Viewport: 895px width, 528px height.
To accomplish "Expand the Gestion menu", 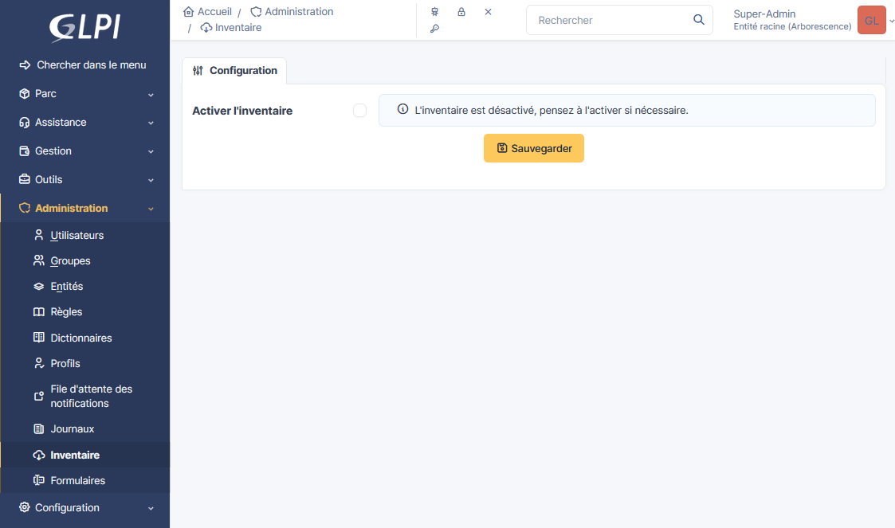I will pos(85,151).
